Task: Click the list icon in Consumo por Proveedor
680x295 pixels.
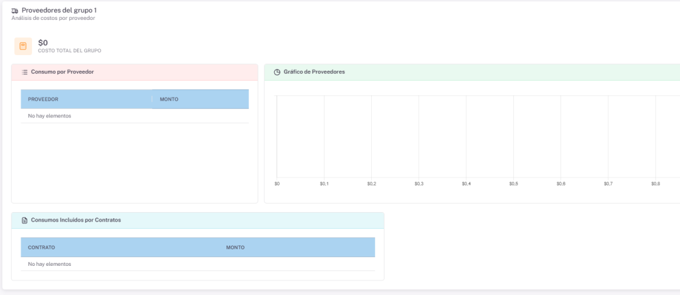Action: 25,72
